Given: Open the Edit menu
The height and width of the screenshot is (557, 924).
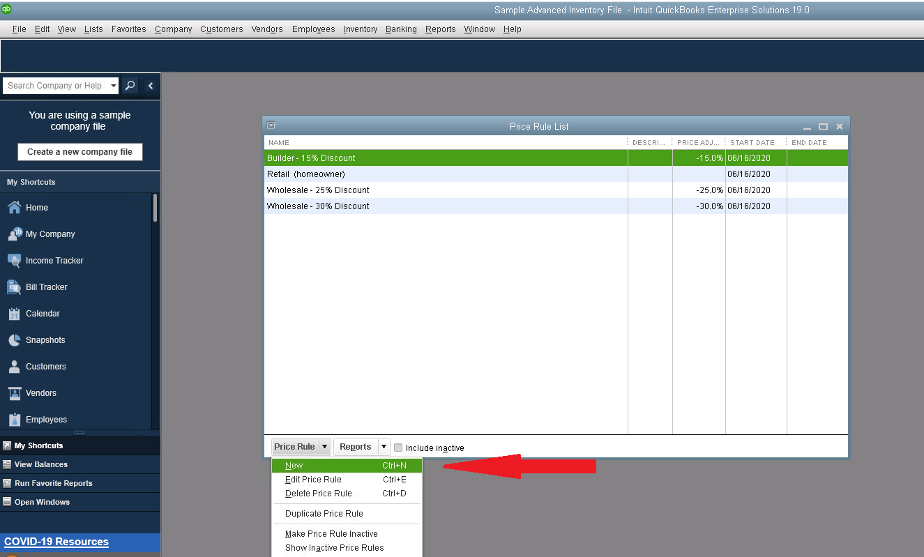Looking at the screenshot, I should click(43, 29).
